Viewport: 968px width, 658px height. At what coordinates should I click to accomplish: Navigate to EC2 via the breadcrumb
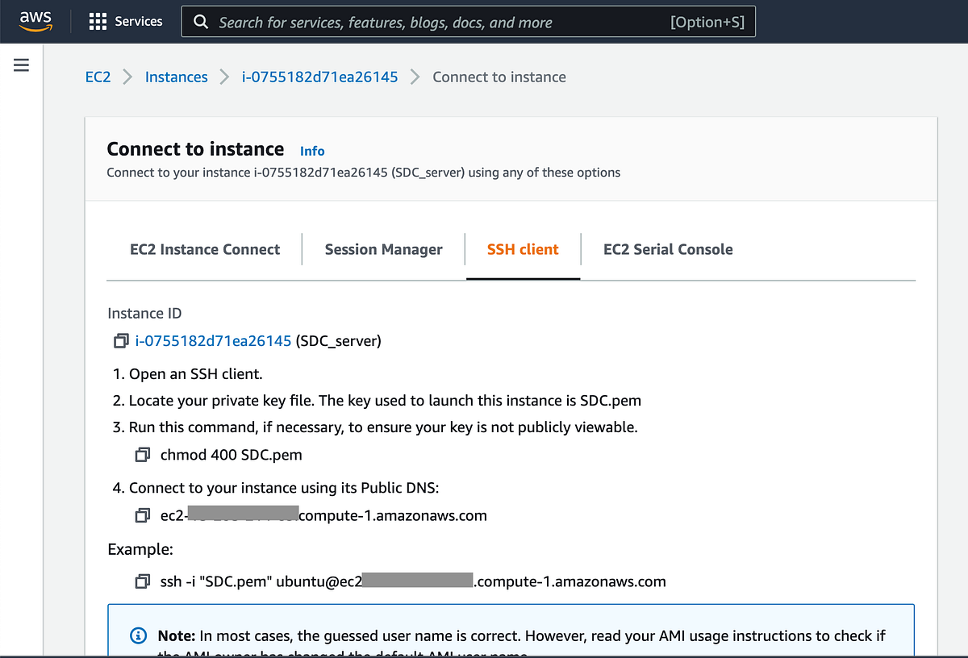(x=98, y=77)
